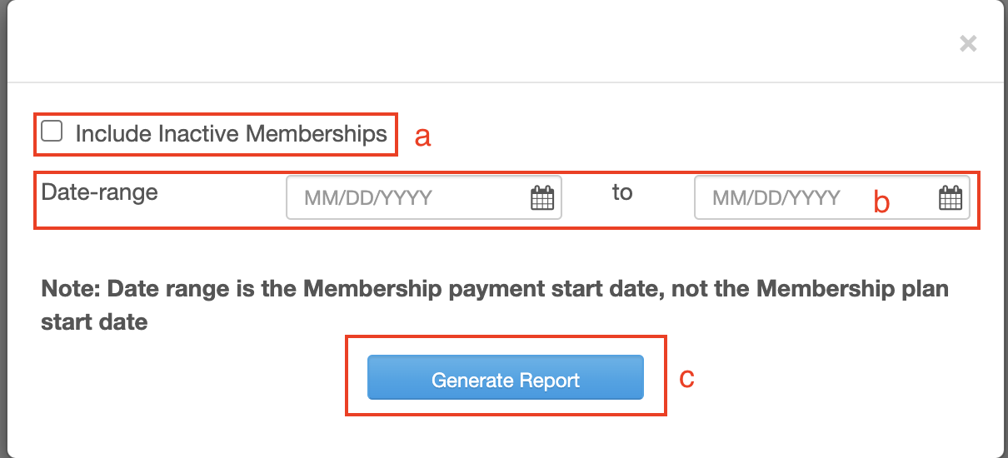Click the "to" text between date fields
This screenshot has height=458, width=1008.
622,192
